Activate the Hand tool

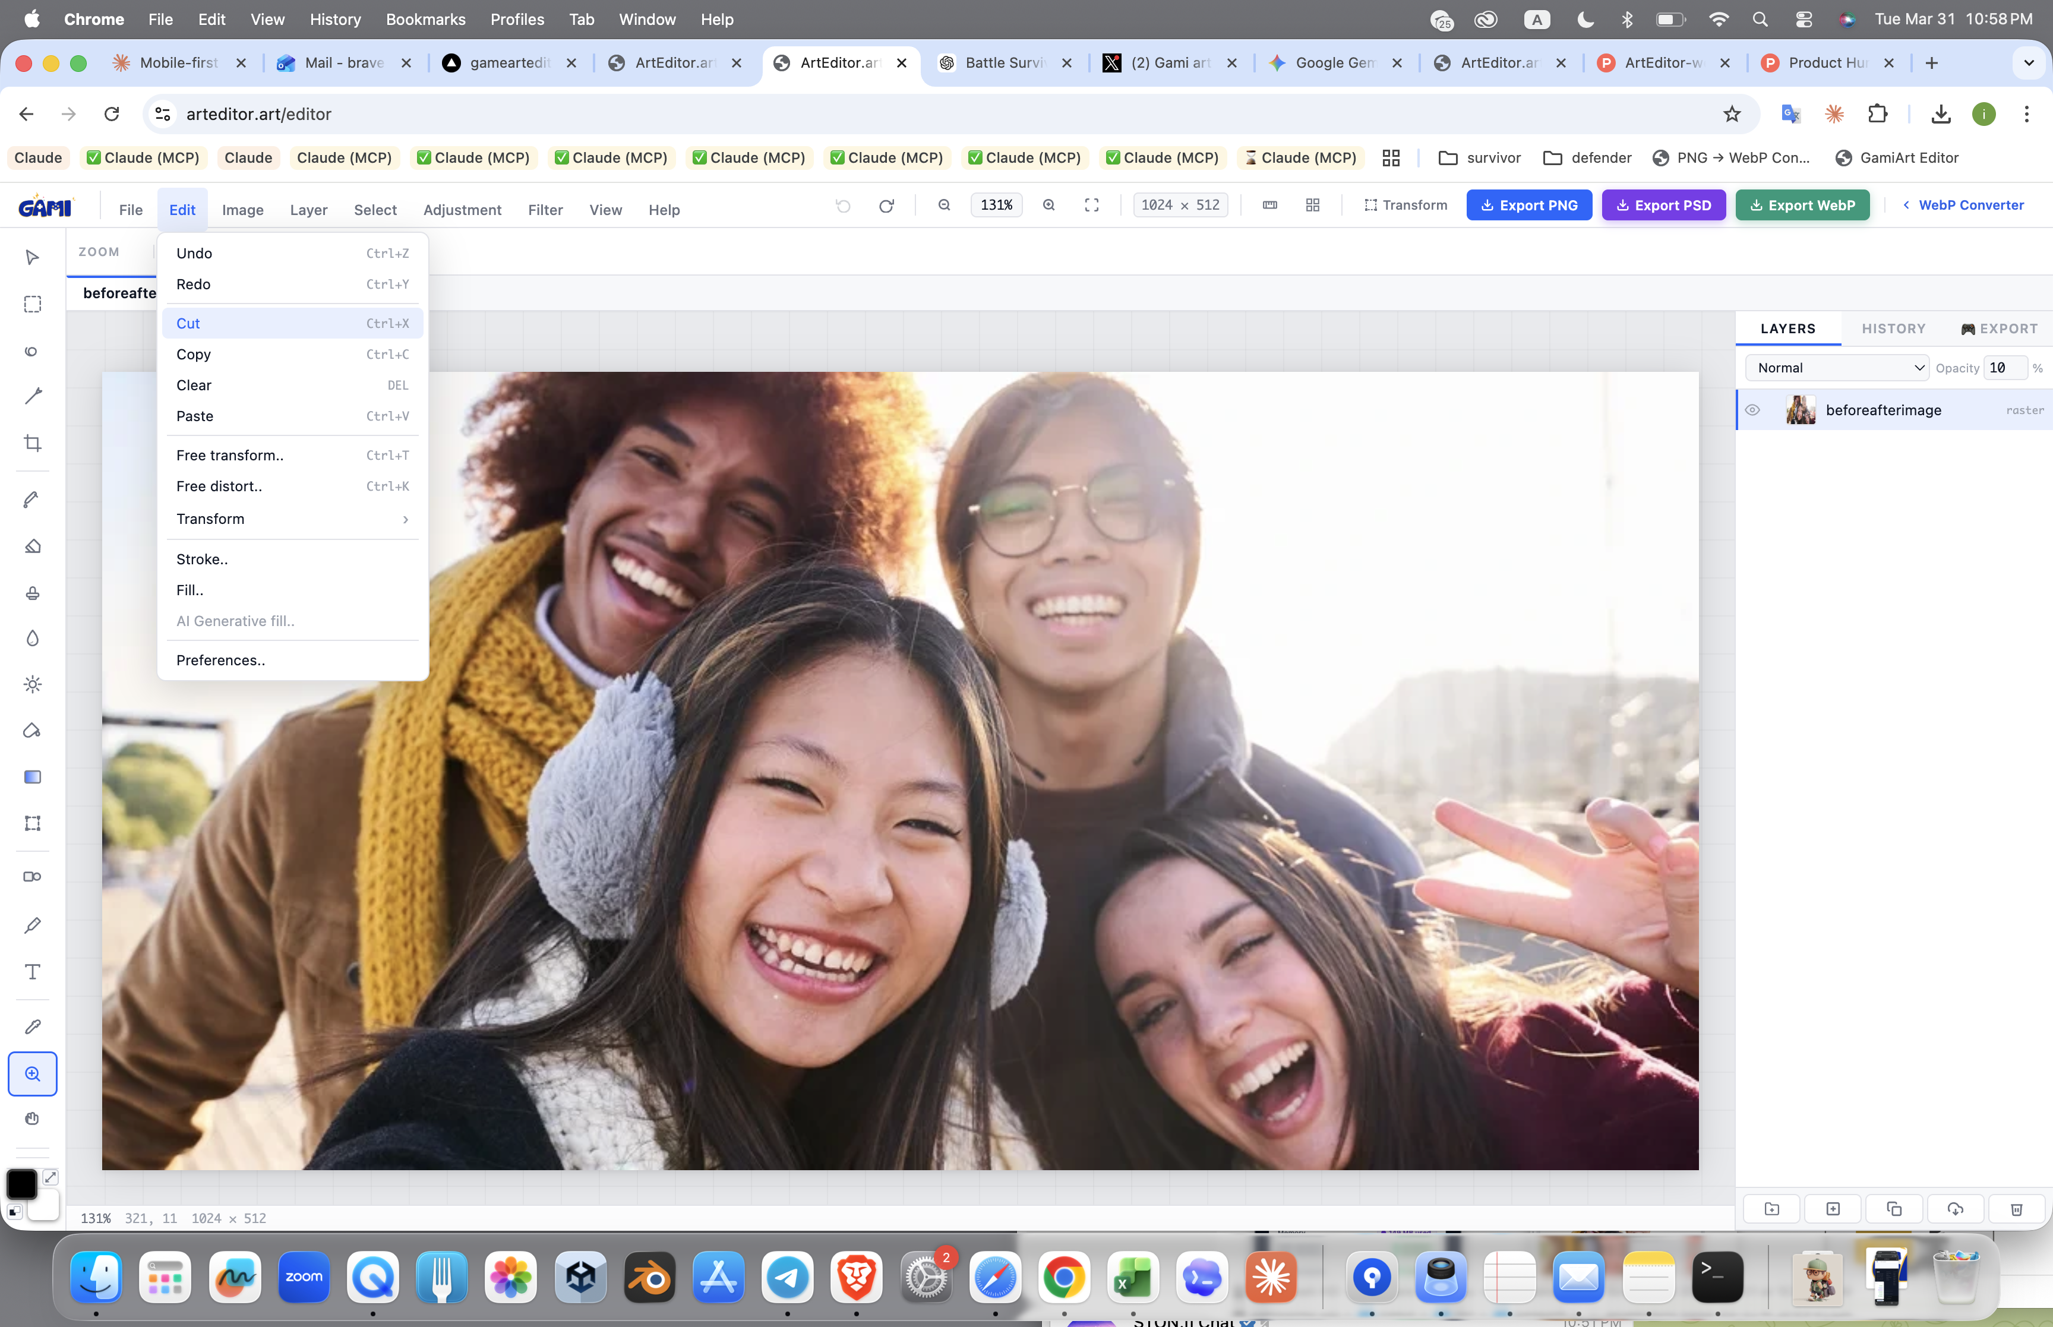point(32,1119)
